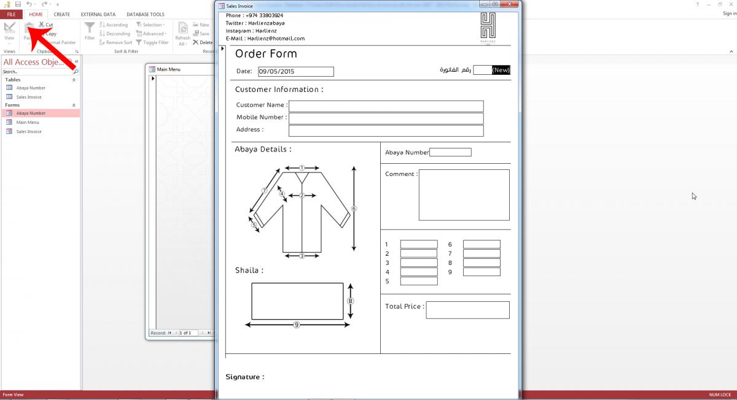Image resolution: width=737 pixels, height=400 pixels.
Task: Open the EXTERNAL DATA ribbon tab
Action: [98, 14]
